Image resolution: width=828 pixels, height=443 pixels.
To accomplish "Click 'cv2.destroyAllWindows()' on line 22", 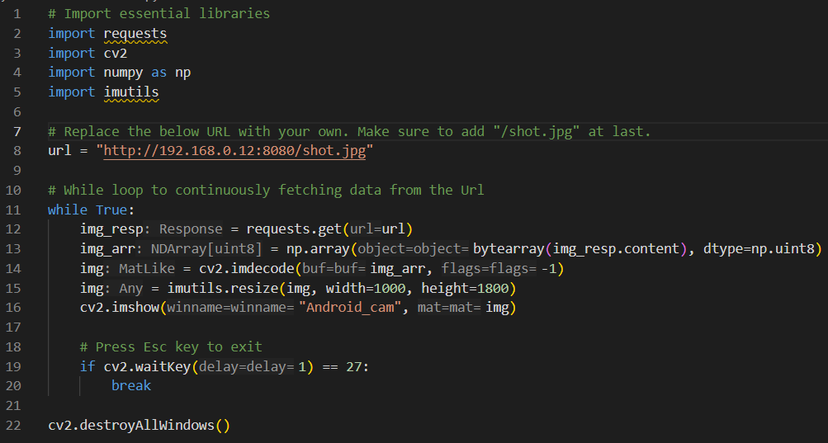I will tap(139, 425).
